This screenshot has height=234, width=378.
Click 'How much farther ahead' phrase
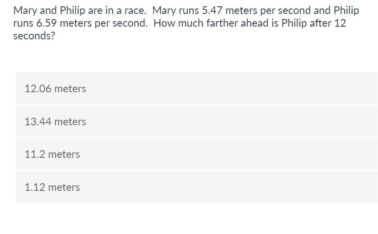click(212, 23)
